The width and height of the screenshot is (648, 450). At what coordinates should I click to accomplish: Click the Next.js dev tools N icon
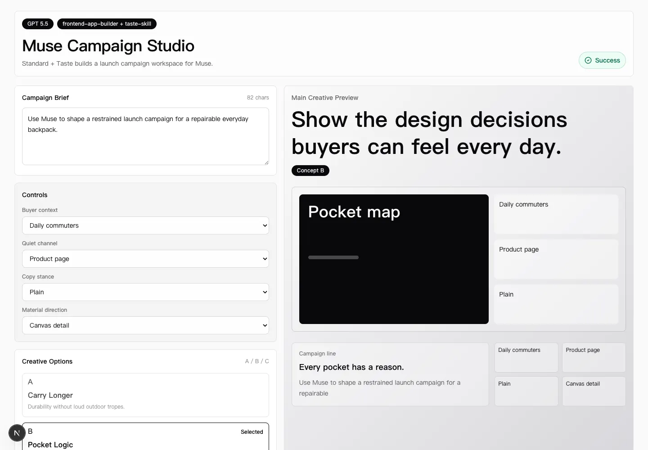(17, 433)
